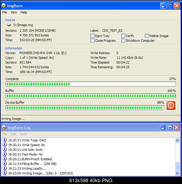Click the log scrollbar up arrow

(x=177, y=140)
